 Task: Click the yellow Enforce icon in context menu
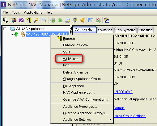coord(60,39)
